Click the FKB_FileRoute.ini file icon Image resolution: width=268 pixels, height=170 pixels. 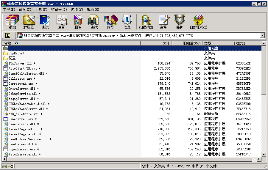(x=6, y=114)
